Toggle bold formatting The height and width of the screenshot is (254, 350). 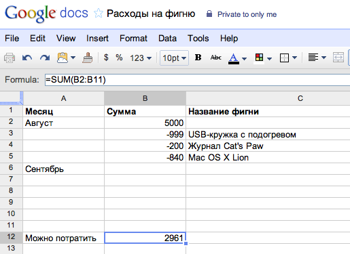198,58
